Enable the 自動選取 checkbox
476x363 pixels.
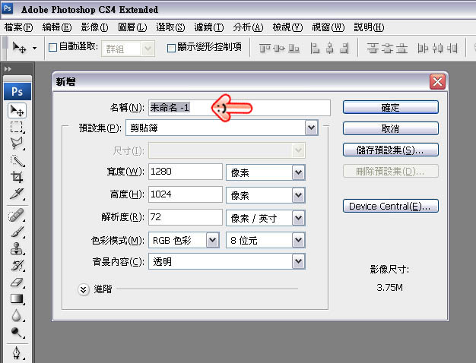click(x=52, y=48)
